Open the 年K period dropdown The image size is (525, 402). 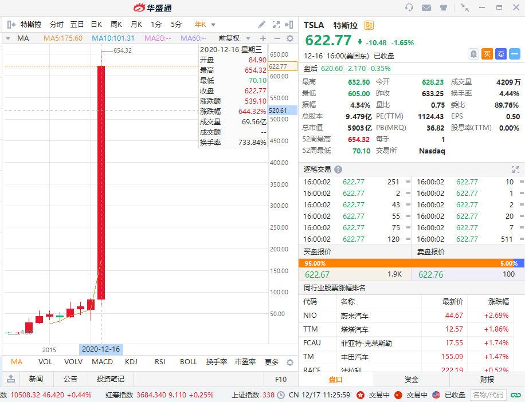click(x=213, y=25)
